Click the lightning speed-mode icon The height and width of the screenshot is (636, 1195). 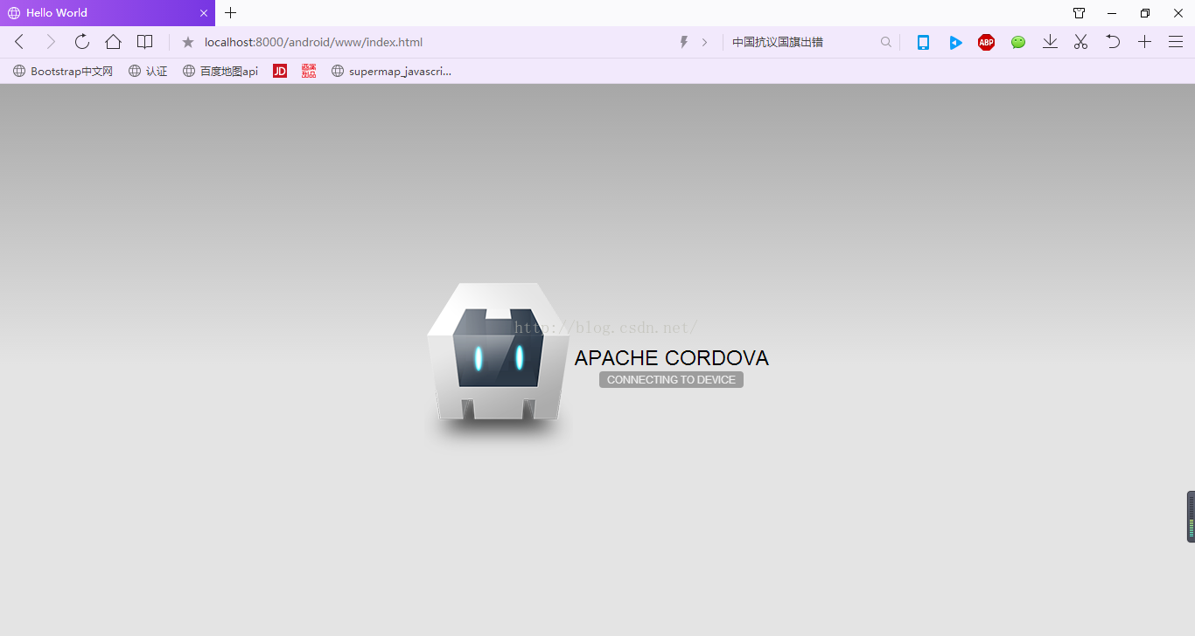(x=684, y=42)
